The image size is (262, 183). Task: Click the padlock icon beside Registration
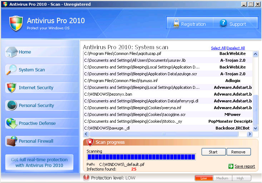click(x=176, y=24)
